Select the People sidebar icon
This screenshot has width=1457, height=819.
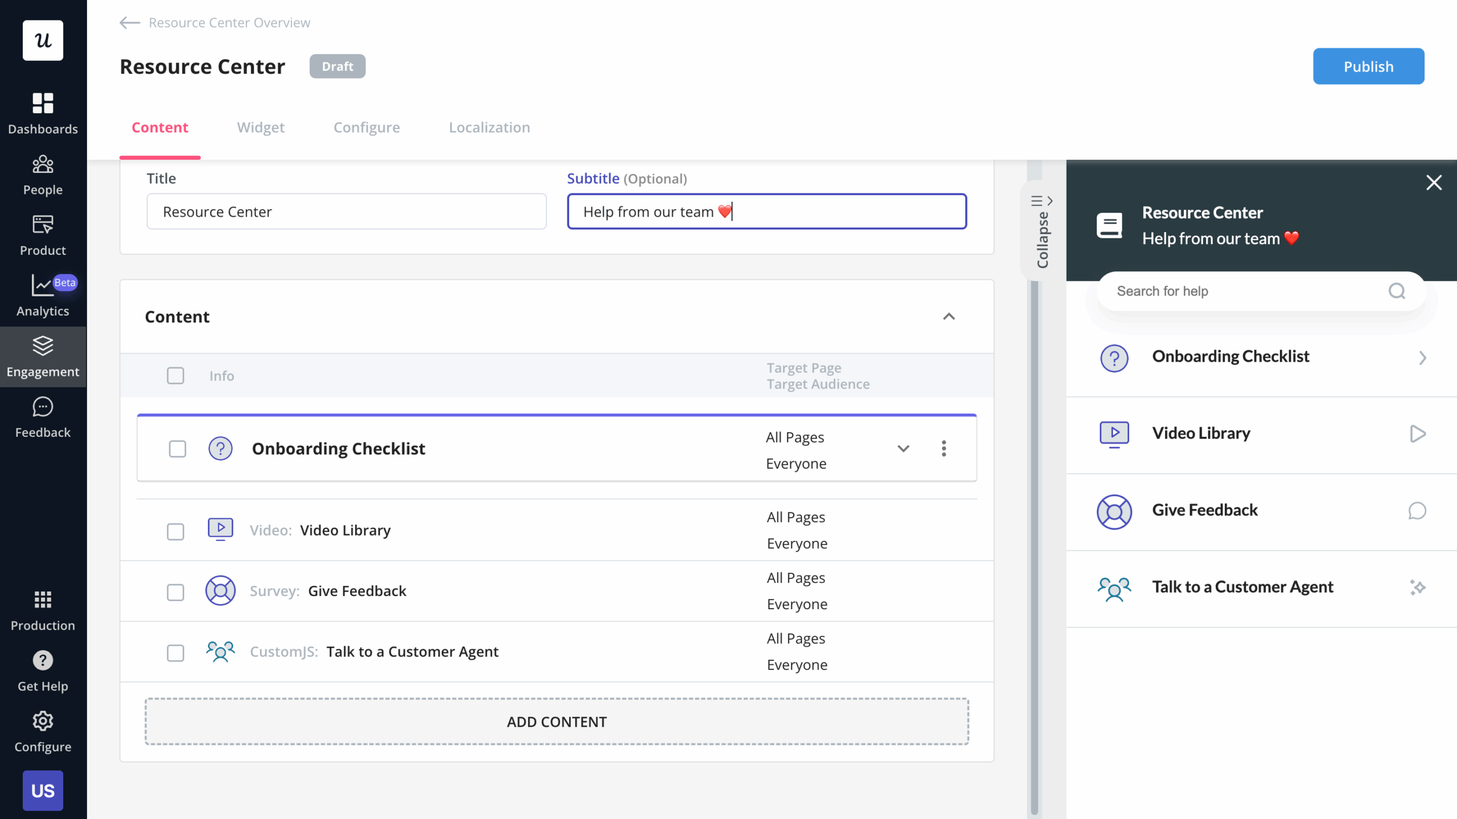tap(43, 173)
